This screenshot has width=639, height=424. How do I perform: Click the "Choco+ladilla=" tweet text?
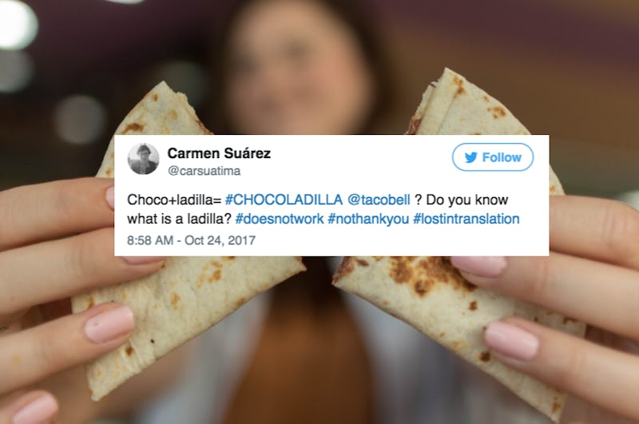174,200
